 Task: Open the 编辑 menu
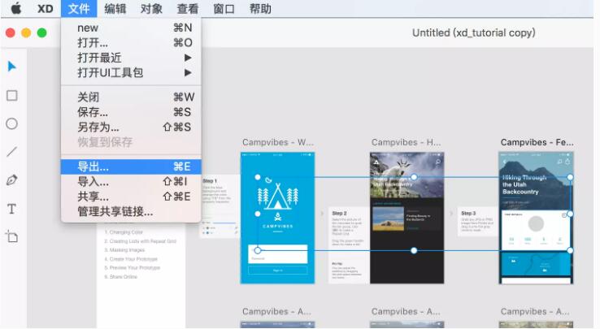(115, 8)
